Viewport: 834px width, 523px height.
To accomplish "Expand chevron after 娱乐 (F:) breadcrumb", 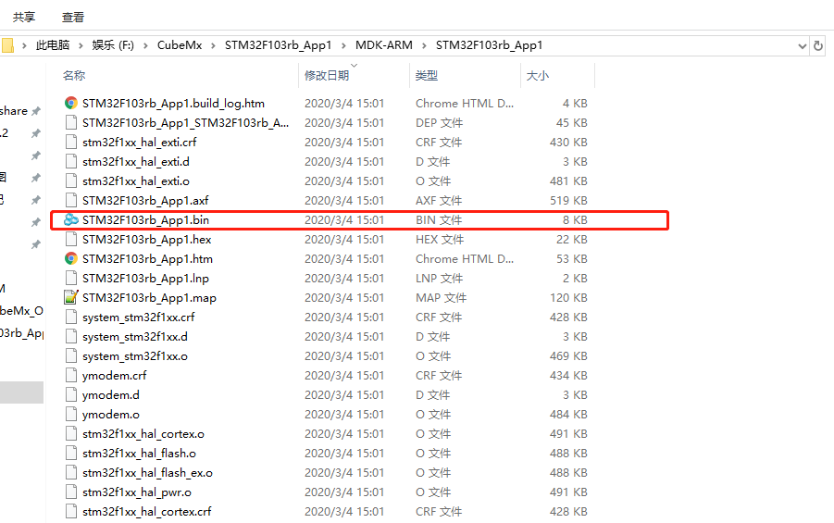I will click(x=145, y=45).
